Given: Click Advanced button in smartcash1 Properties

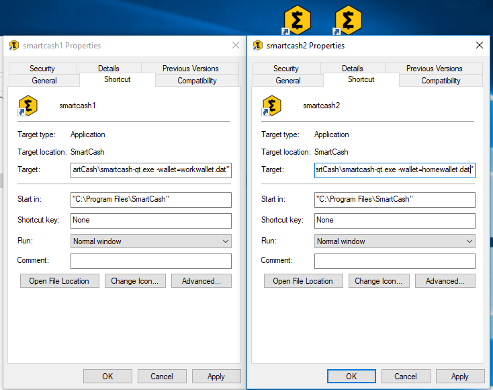Looking at the screenshot, I should tap(201, 281).
